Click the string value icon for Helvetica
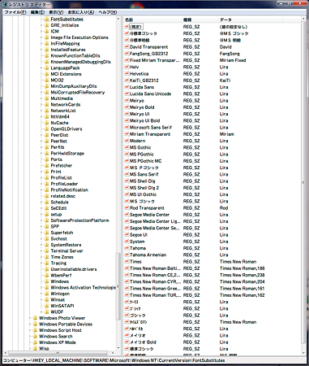 (127, 74)
